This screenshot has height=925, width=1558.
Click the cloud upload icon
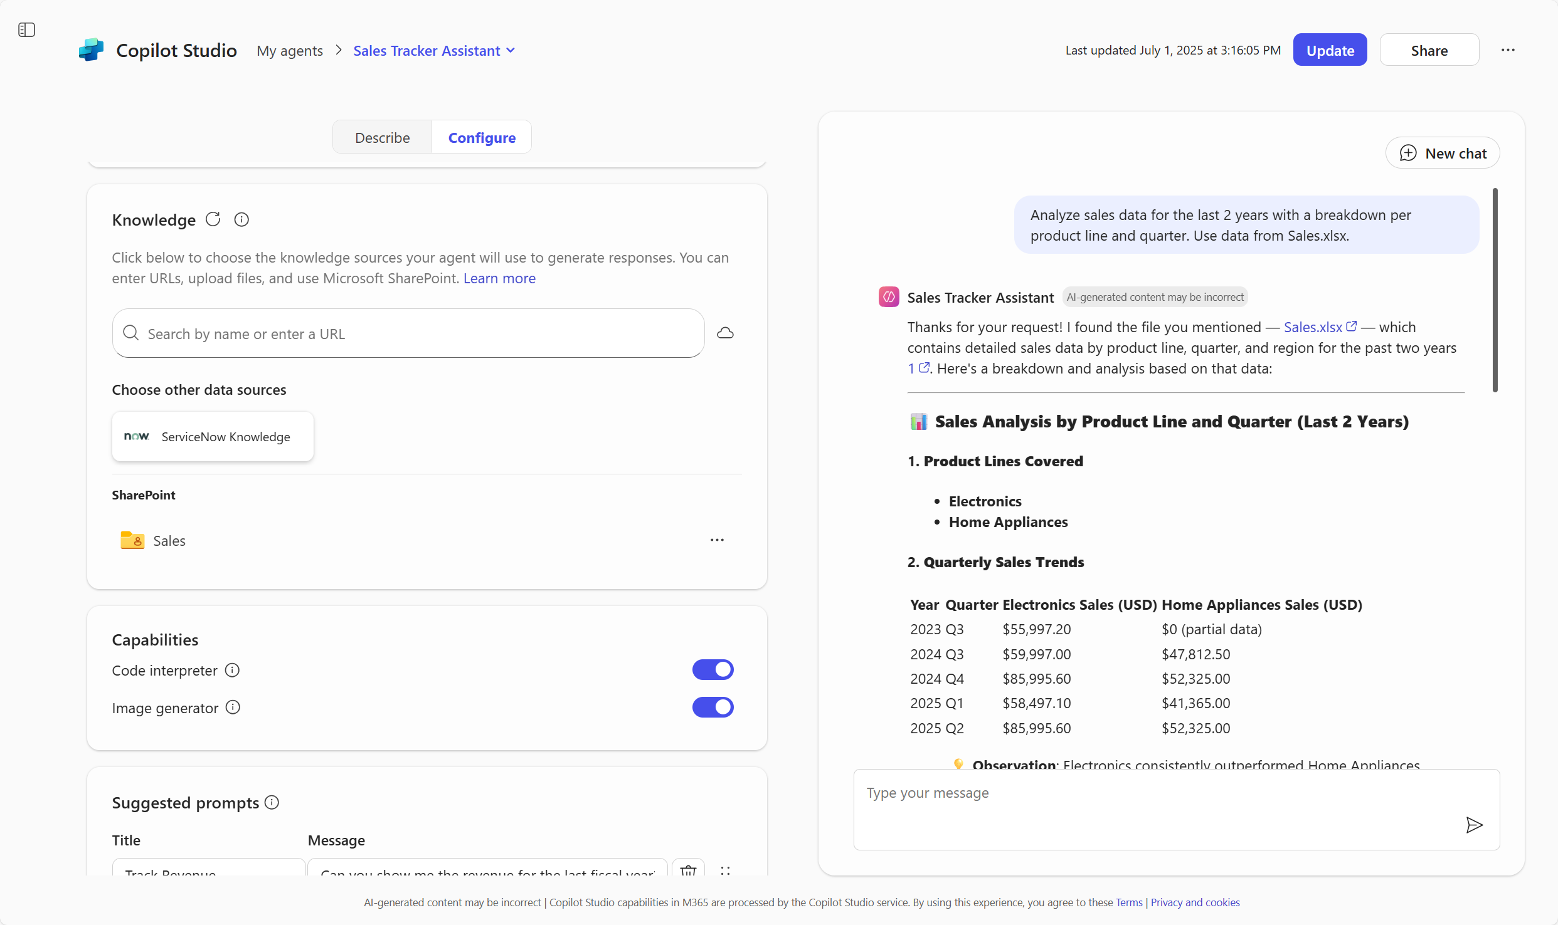tap(726, 333)
